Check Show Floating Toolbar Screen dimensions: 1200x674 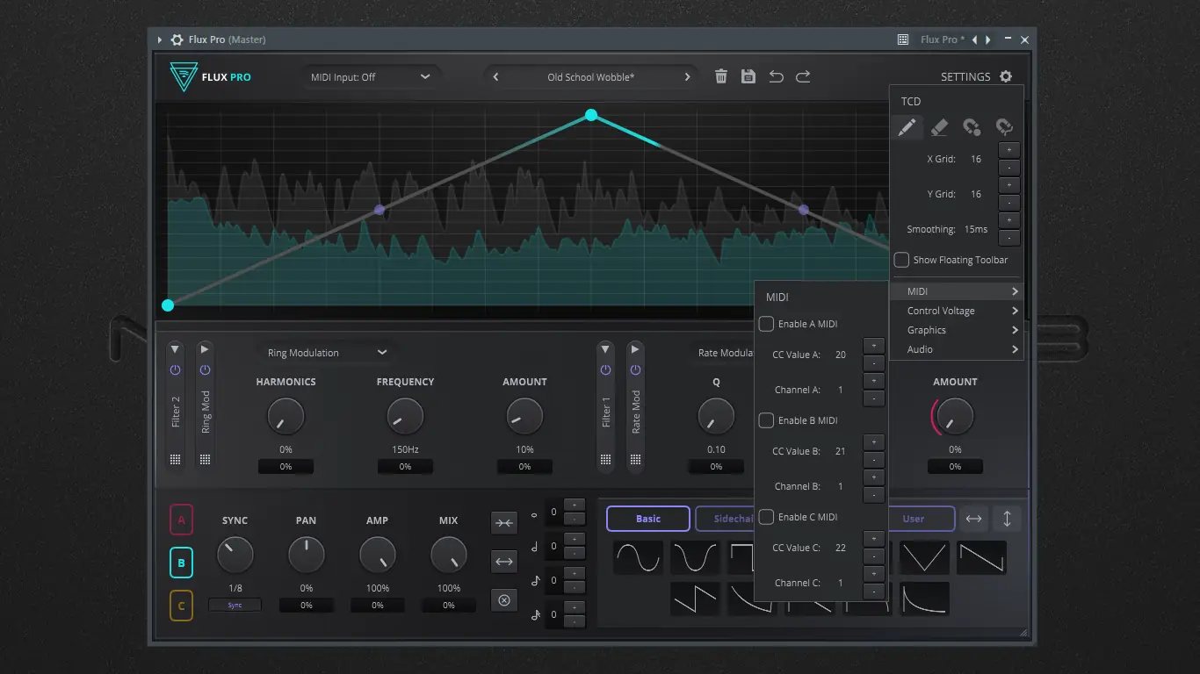[x=900, y=260]
